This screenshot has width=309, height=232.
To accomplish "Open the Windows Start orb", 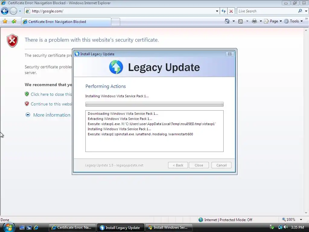I will [9, 227].
